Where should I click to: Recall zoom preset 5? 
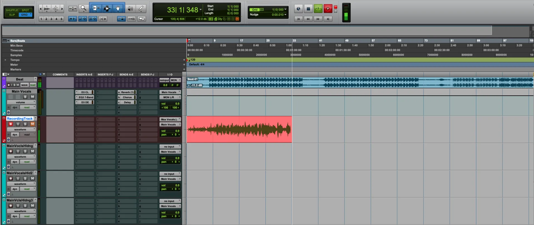[x=61, y=19]
